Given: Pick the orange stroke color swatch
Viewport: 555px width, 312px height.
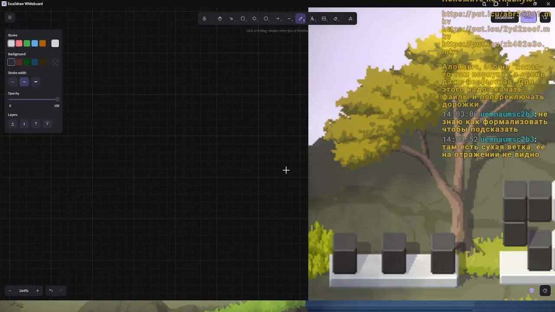Looking at the screenshot, I should 42,43.
